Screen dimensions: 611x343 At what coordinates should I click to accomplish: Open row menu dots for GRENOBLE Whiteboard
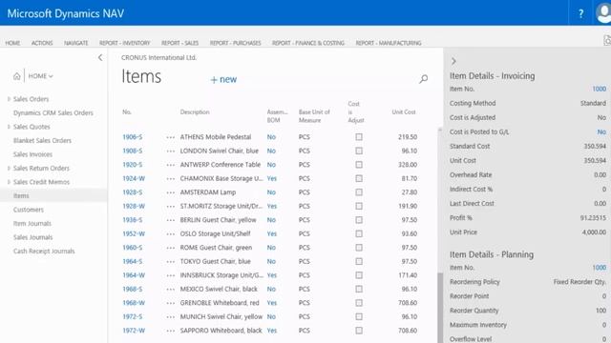click(170, 303)
